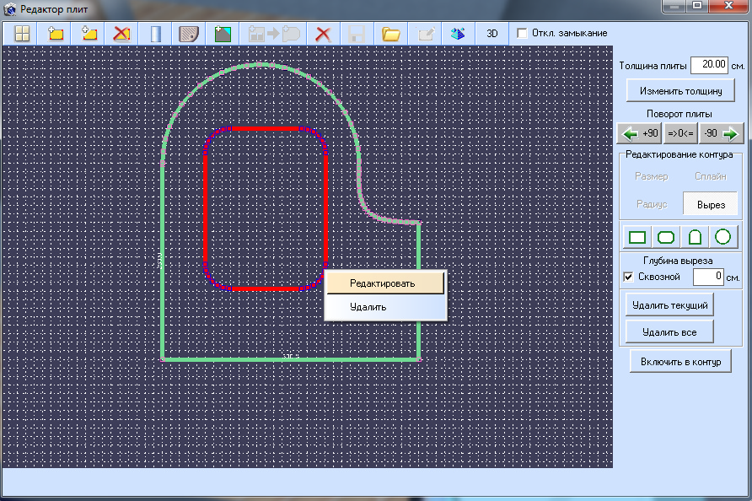
Task: Reset rotation with =>0<= button
Action: [x=680, y=133]
